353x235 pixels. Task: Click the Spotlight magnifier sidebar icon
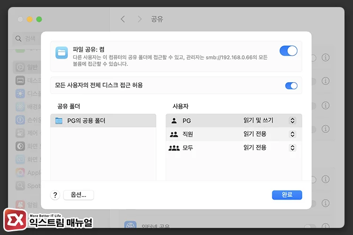tap(20, 186)
